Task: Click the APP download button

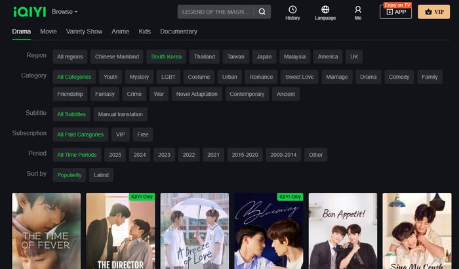Action: coord(396,12)
